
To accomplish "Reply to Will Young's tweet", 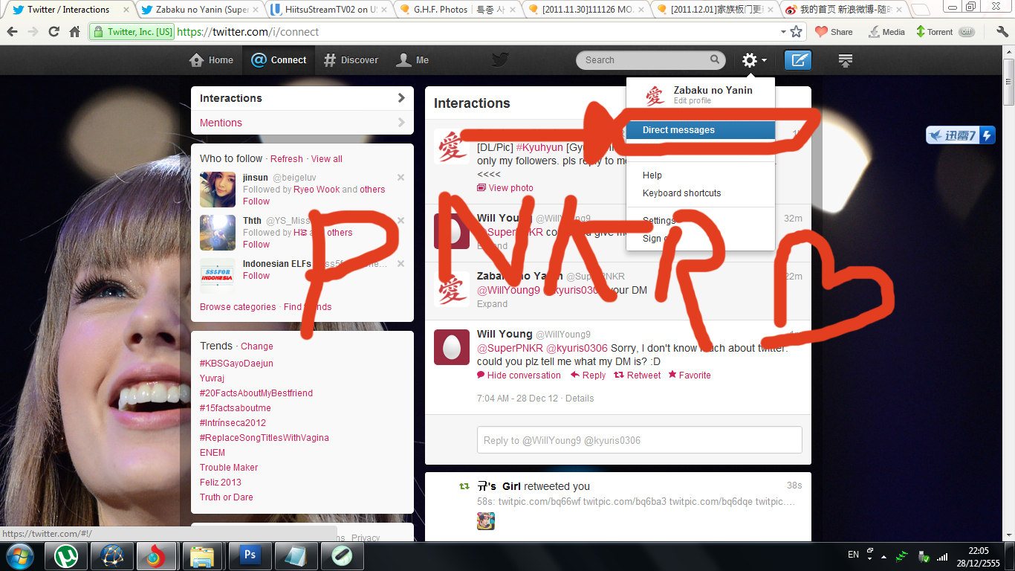I will pos(588,375).
